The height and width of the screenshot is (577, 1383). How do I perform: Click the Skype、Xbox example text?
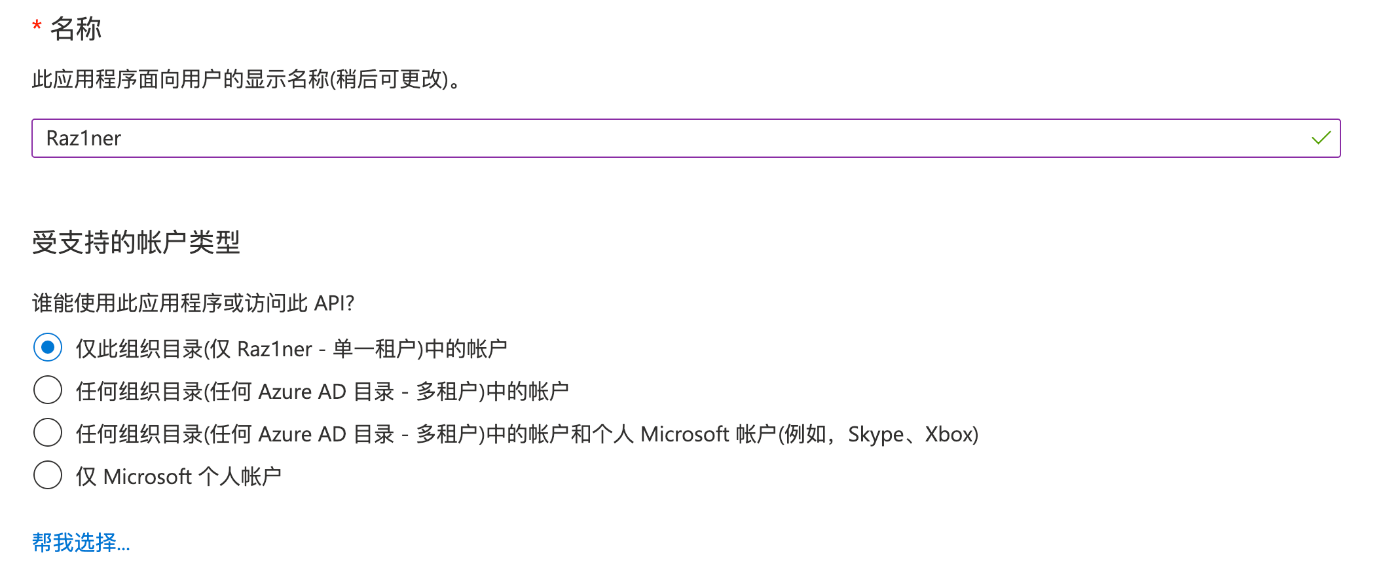pos(909,434)
